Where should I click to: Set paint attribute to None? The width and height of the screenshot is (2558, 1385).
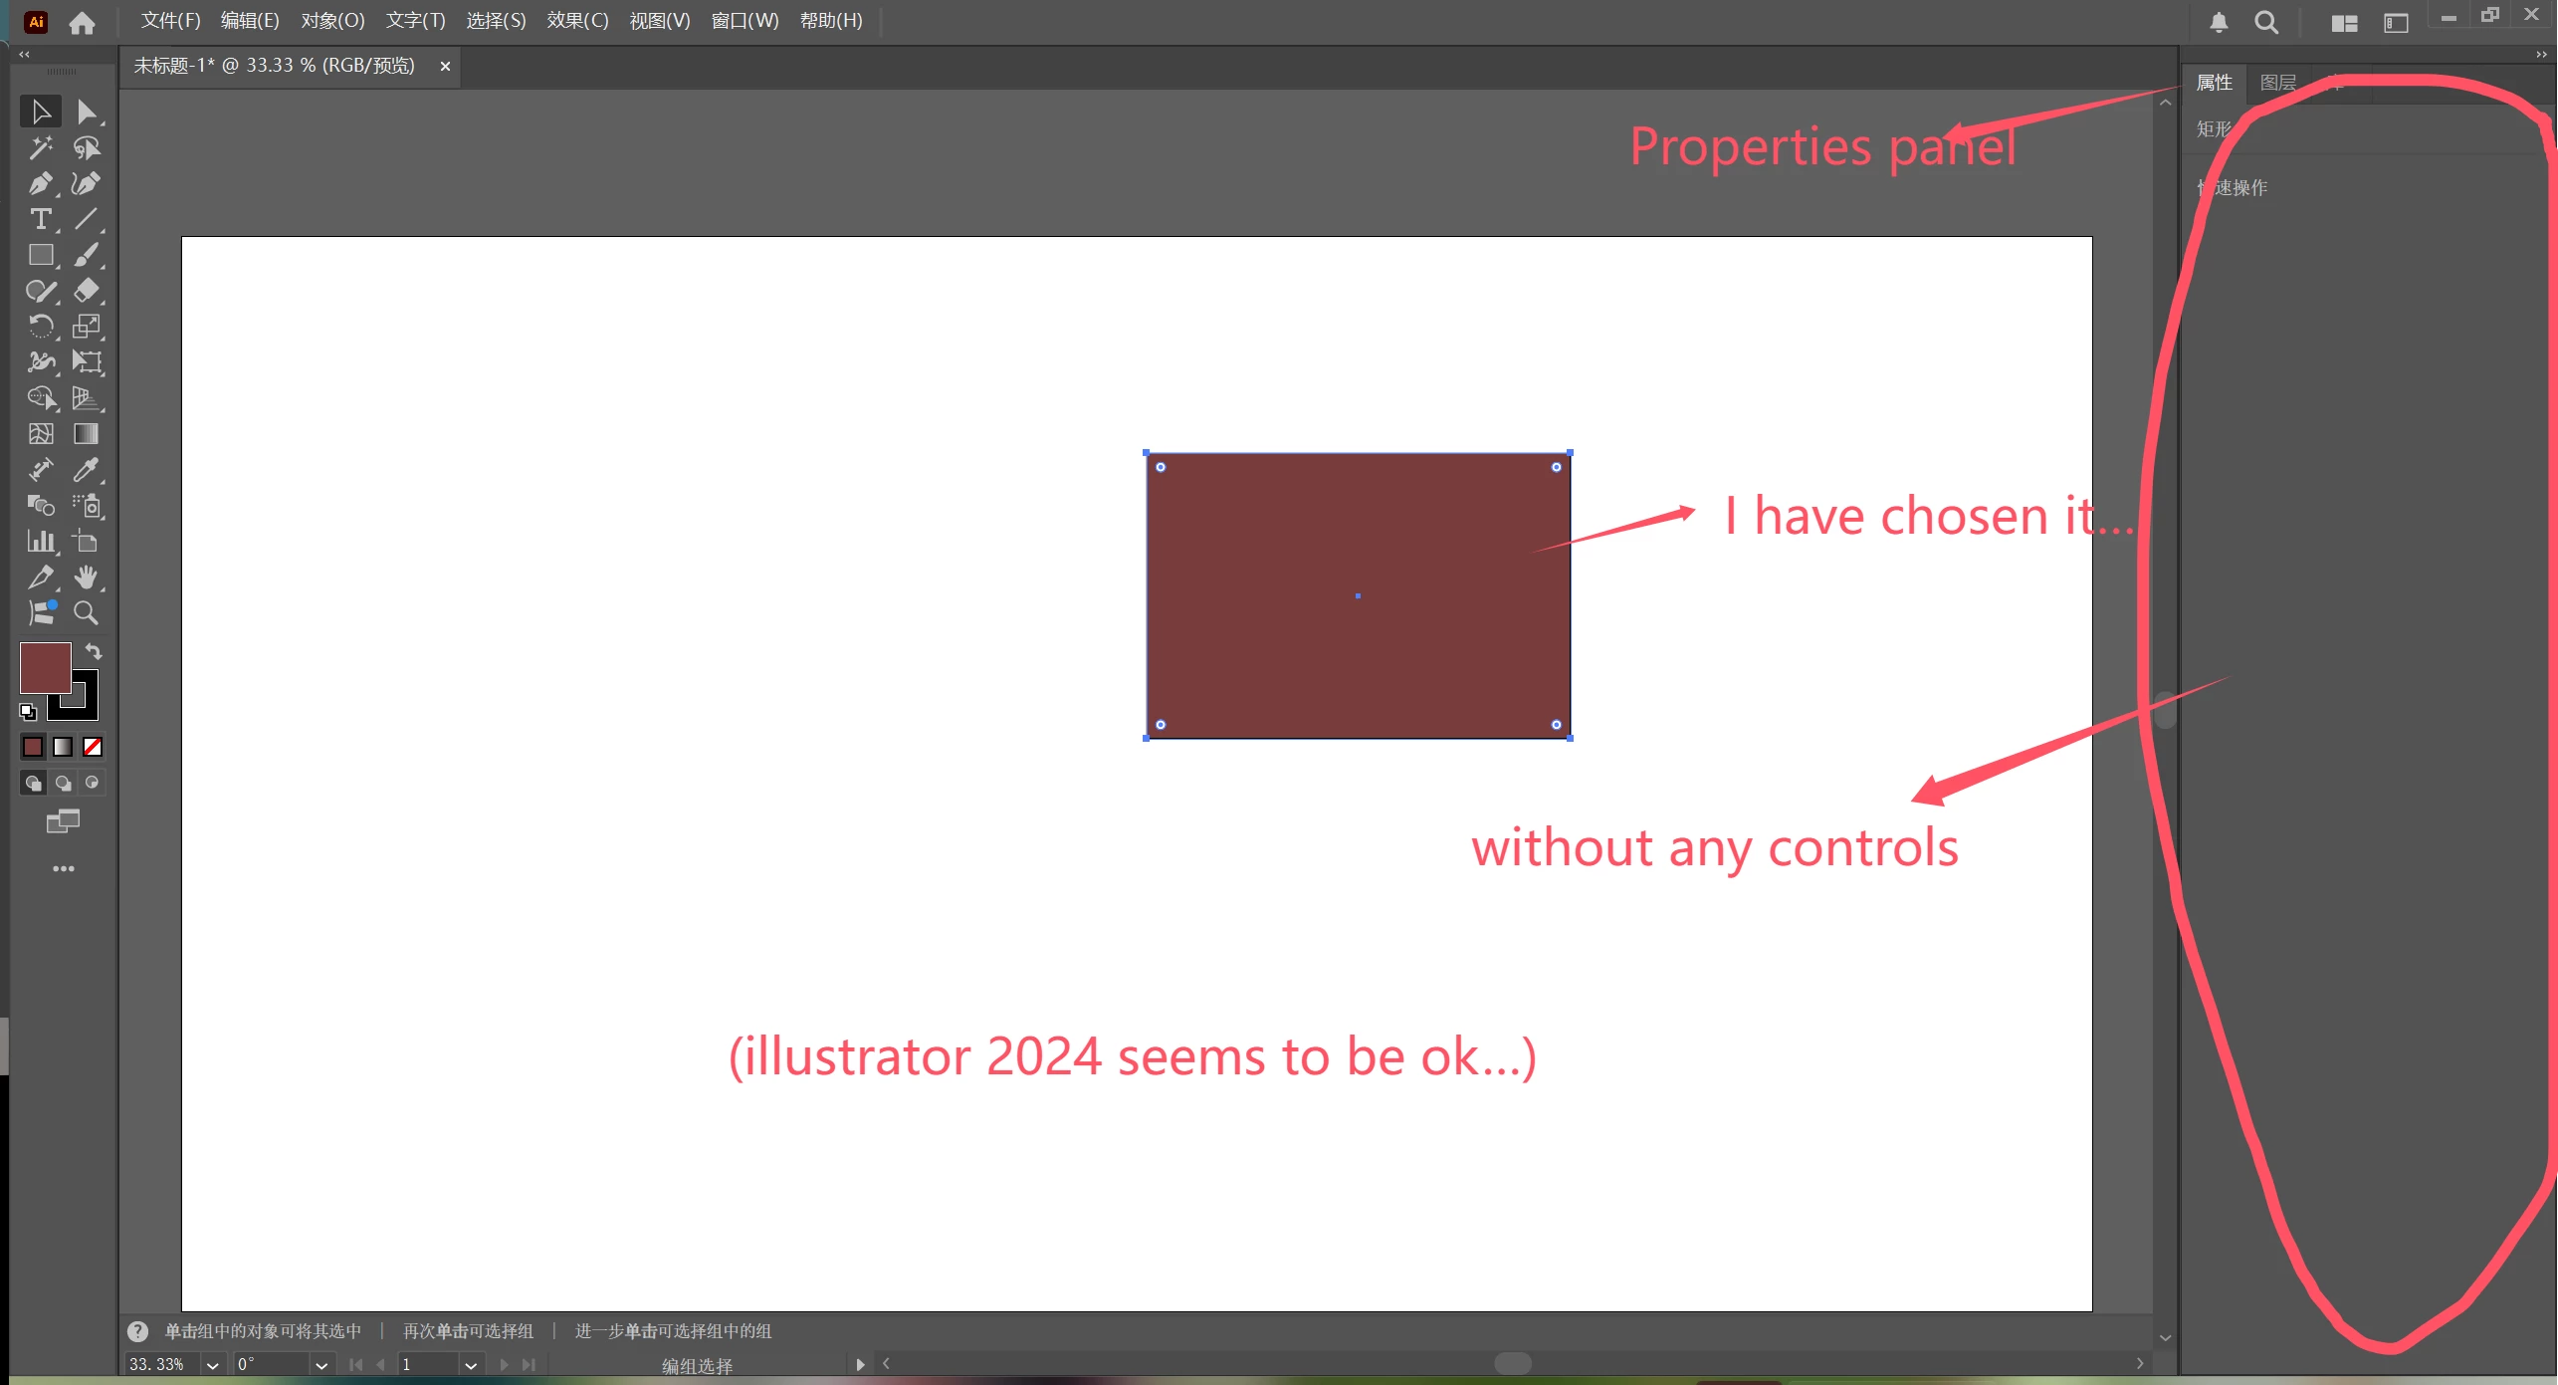click(x=93, y=747)
